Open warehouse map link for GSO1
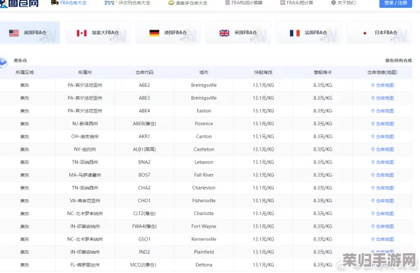The width and height of the screenshot is (420, 273). pyautogui.click(x=383, y=239)
